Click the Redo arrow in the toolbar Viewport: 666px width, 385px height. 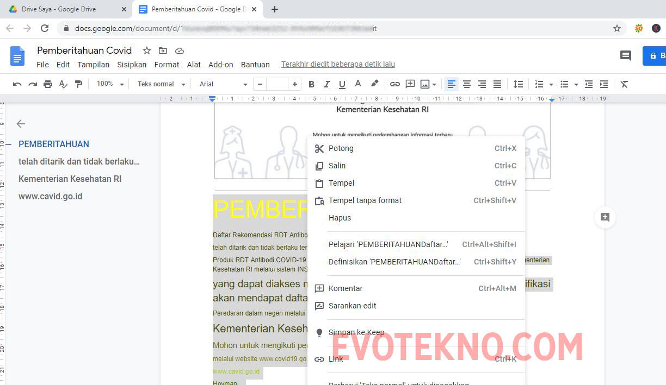(x=33, y=84)
